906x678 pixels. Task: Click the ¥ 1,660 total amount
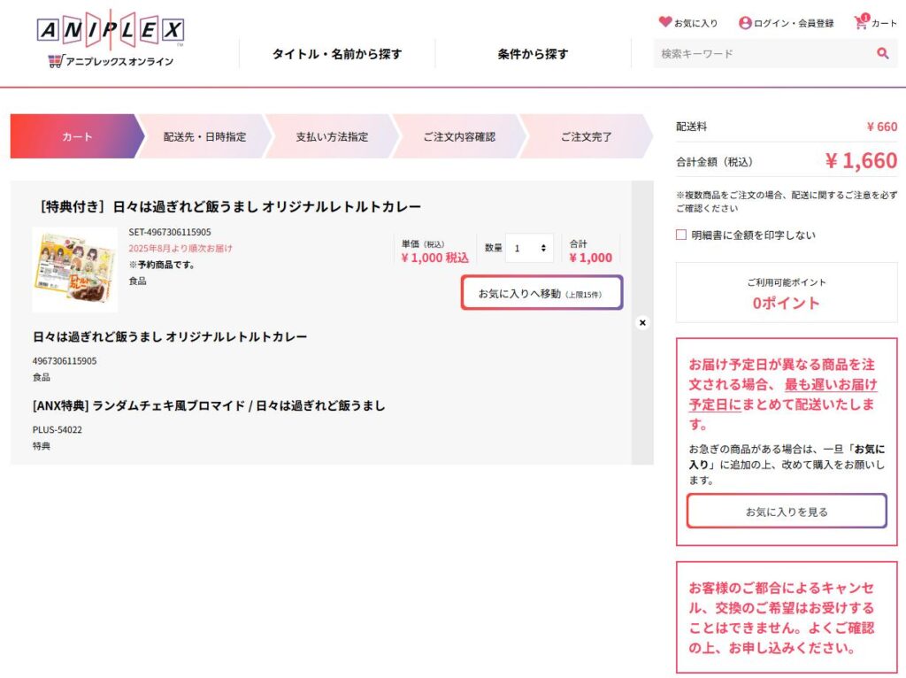[x=861, y=161]
